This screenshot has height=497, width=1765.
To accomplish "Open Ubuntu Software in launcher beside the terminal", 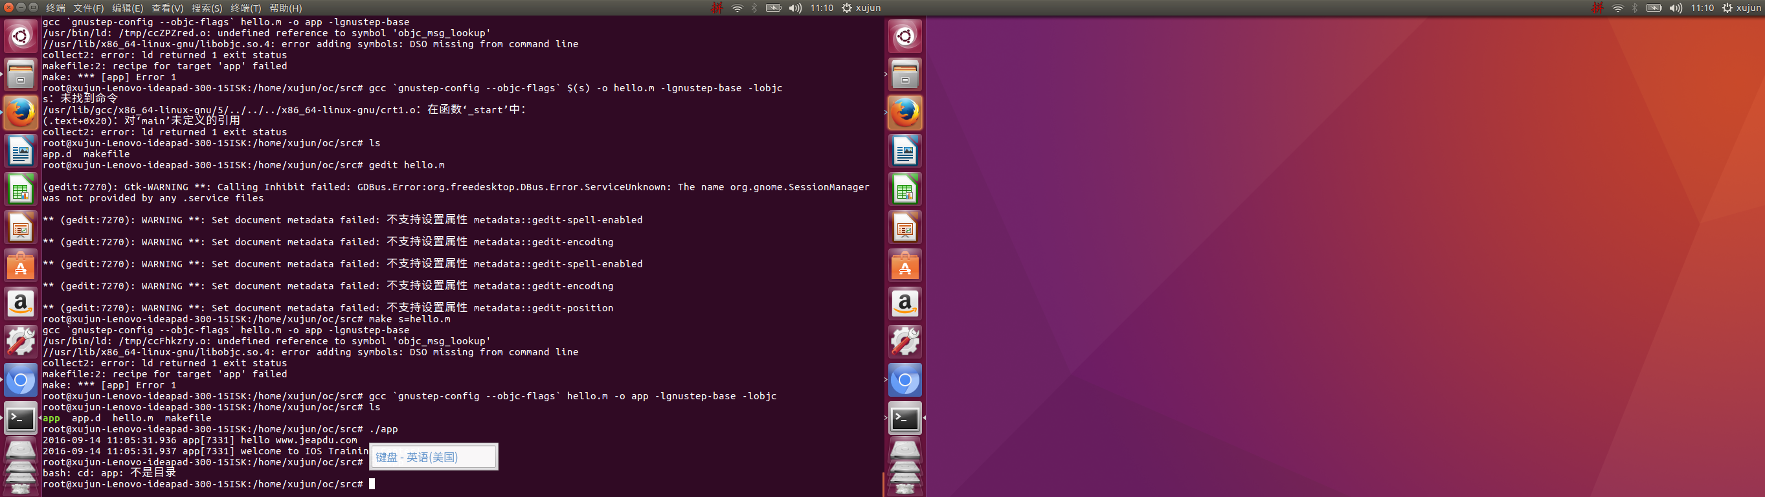I will [x=21, y=265].
